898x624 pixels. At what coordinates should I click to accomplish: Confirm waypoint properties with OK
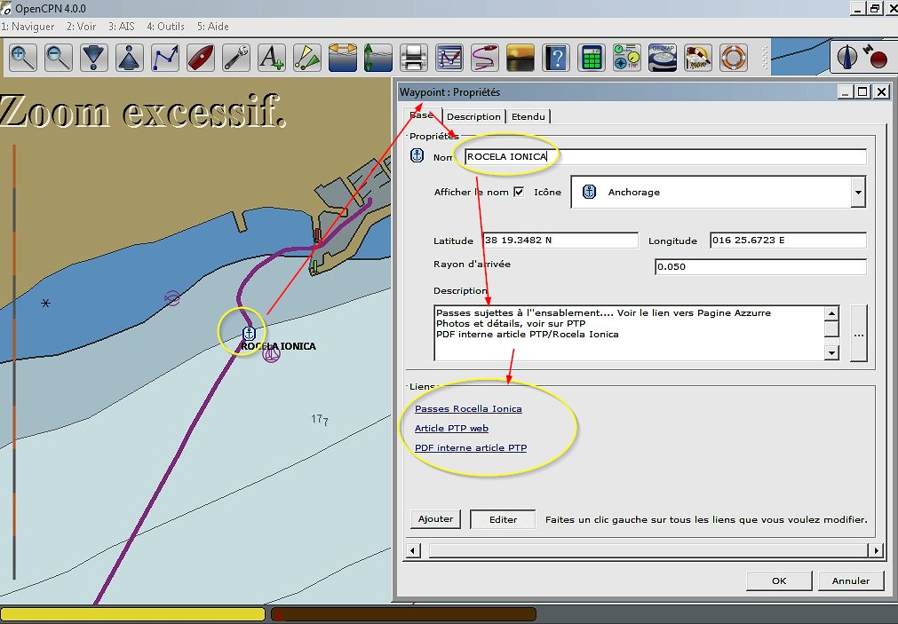[x=779, y=581]
